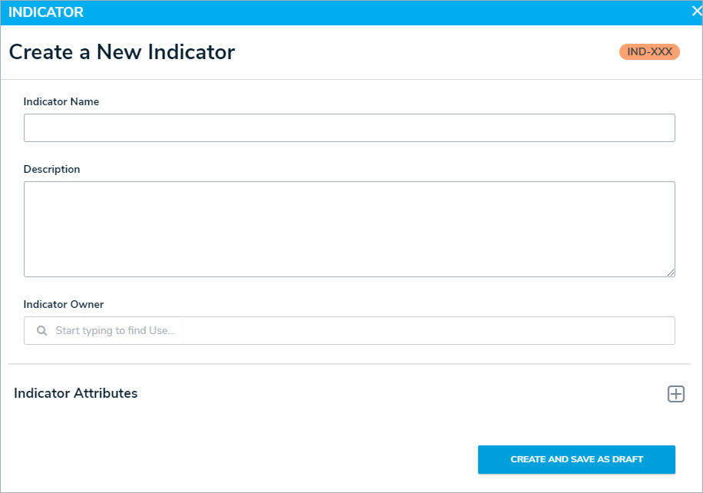Click the magnifier icon in Indicator Owner
703x493 pixels.
tap(42, 331)
